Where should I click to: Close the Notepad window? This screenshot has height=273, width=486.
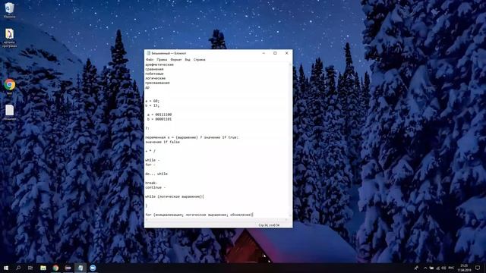(287, 53)
